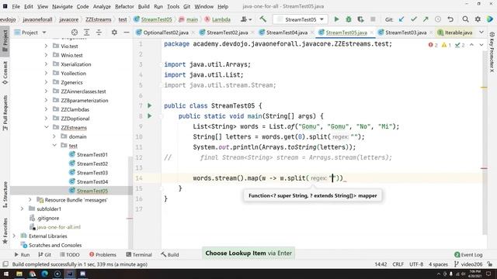Expand External Libraries node

(14, 236)
